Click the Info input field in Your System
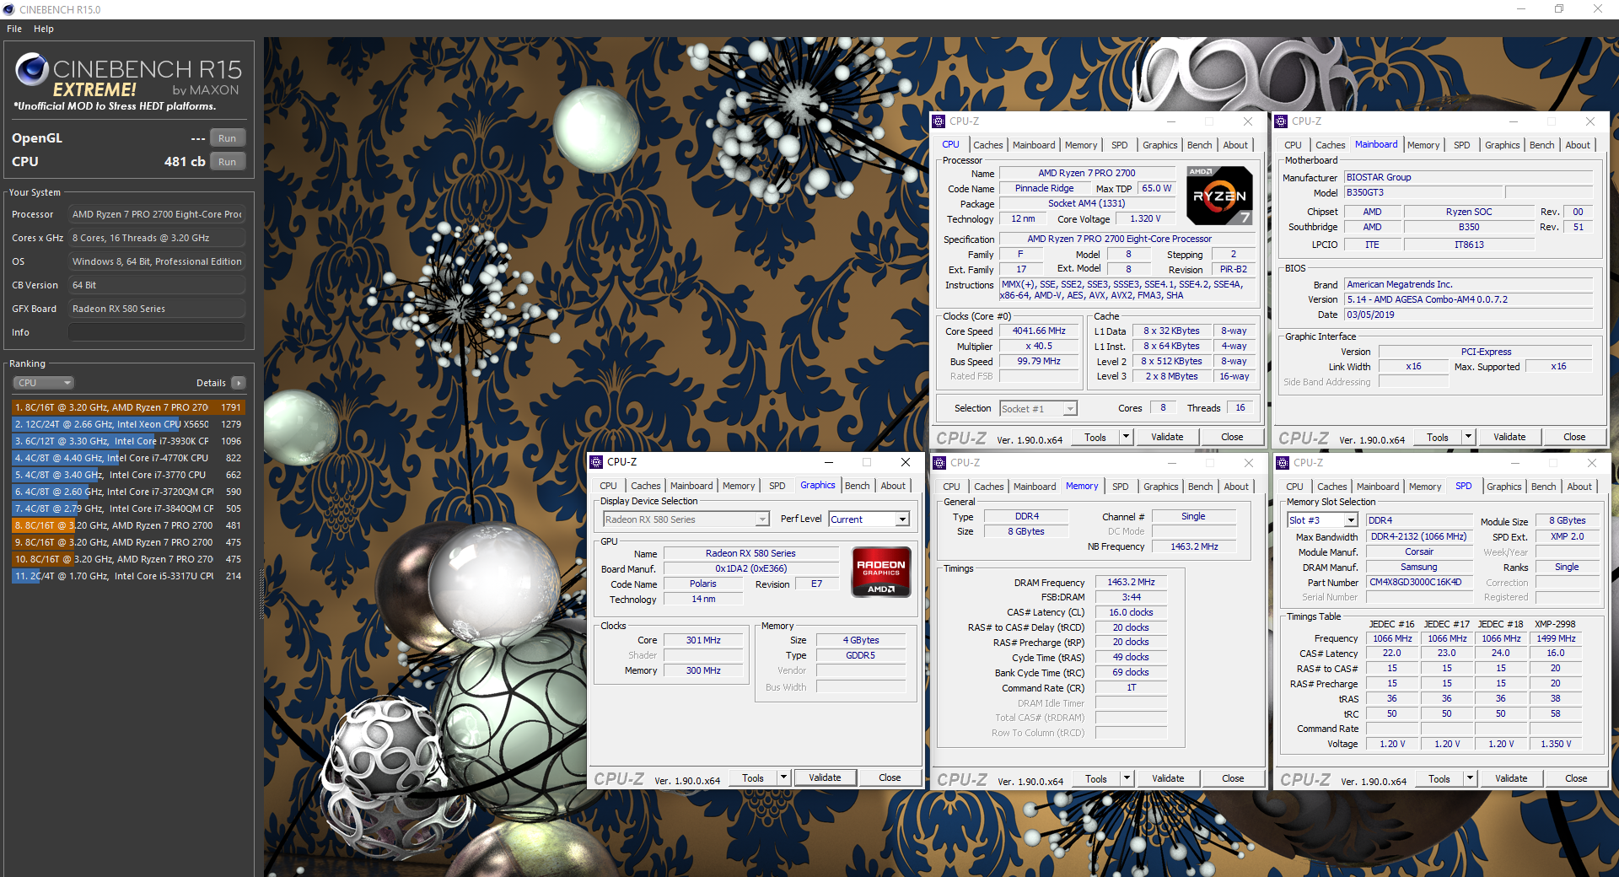1619x877 pixels. pos(157,332)
